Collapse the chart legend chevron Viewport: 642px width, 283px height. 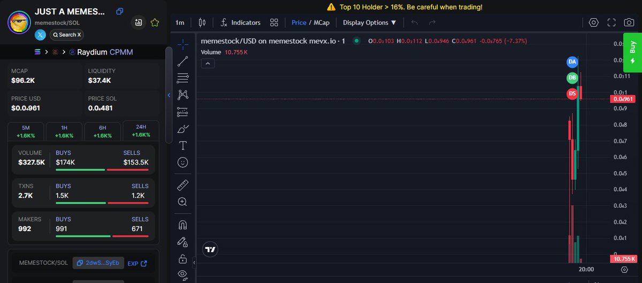(208, 64)
